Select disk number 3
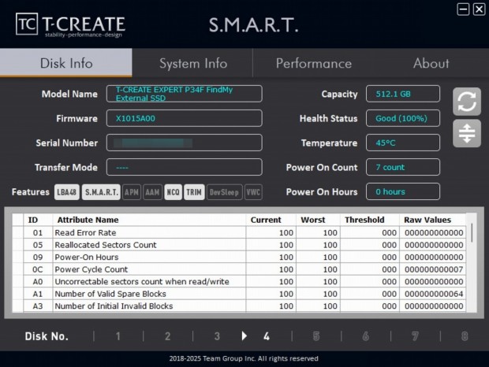The height and width of the screenshot is (367, 489). pyautogui.click(x=217, y=336)
